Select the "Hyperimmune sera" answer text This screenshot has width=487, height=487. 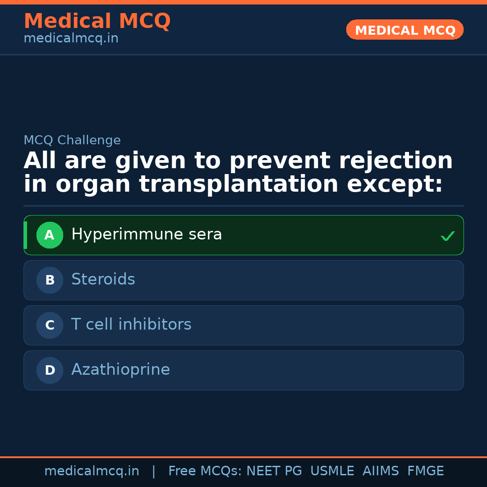coord(147,234)
